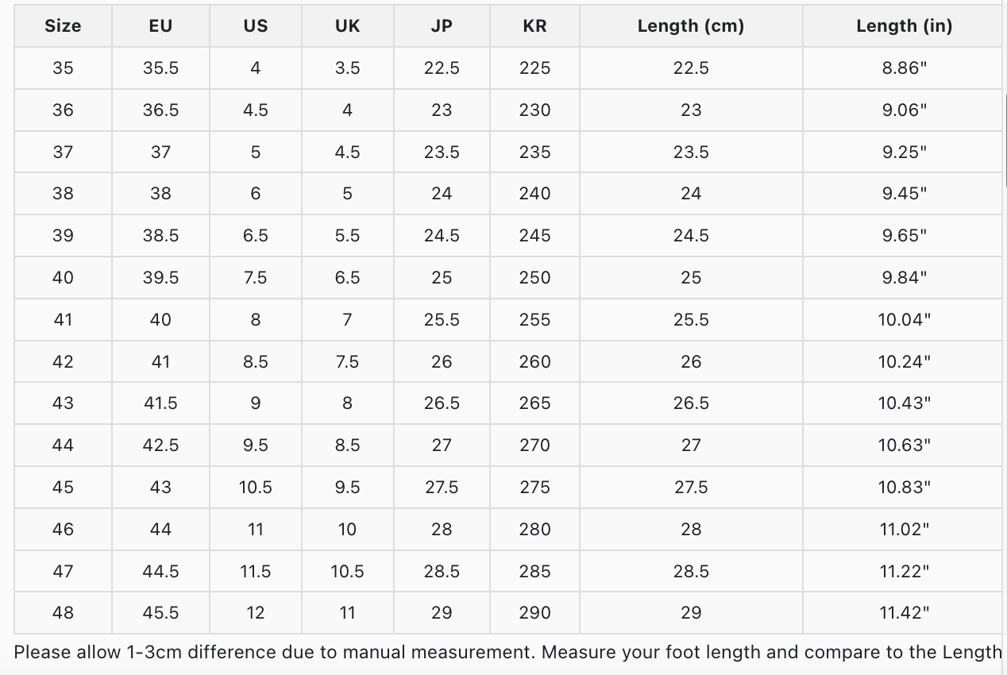Screen dimensions: 1007x675
Task: Select the 11.02" length cell
Action: point(904,529)
